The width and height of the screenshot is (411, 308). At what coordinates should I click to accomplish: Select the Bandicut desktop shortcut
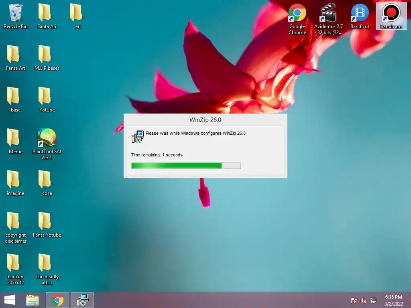[360, 16]
